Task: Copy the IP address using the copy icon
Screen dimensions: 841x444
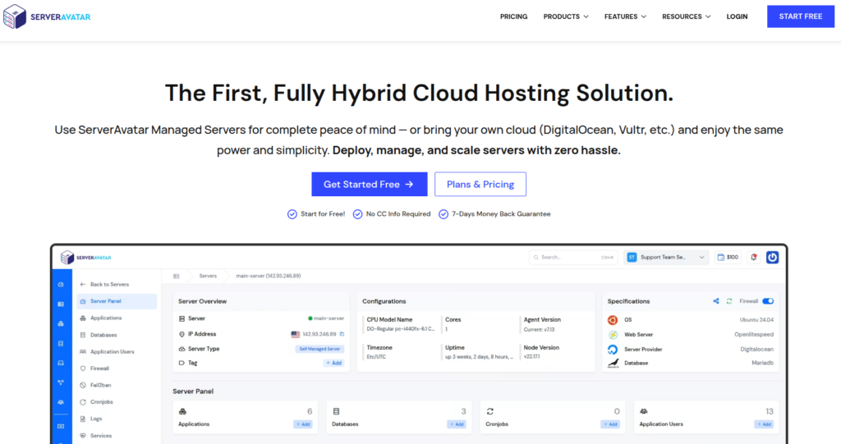Action: tap(342, 334)
